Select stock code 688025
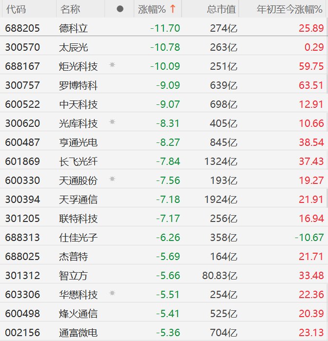 pyautogui.click(x=22, y=257)
